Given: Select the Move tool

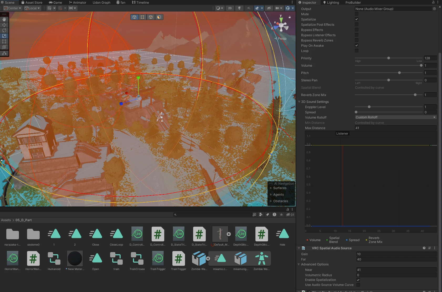Looking at the screenshot, I should click(4, 25).
